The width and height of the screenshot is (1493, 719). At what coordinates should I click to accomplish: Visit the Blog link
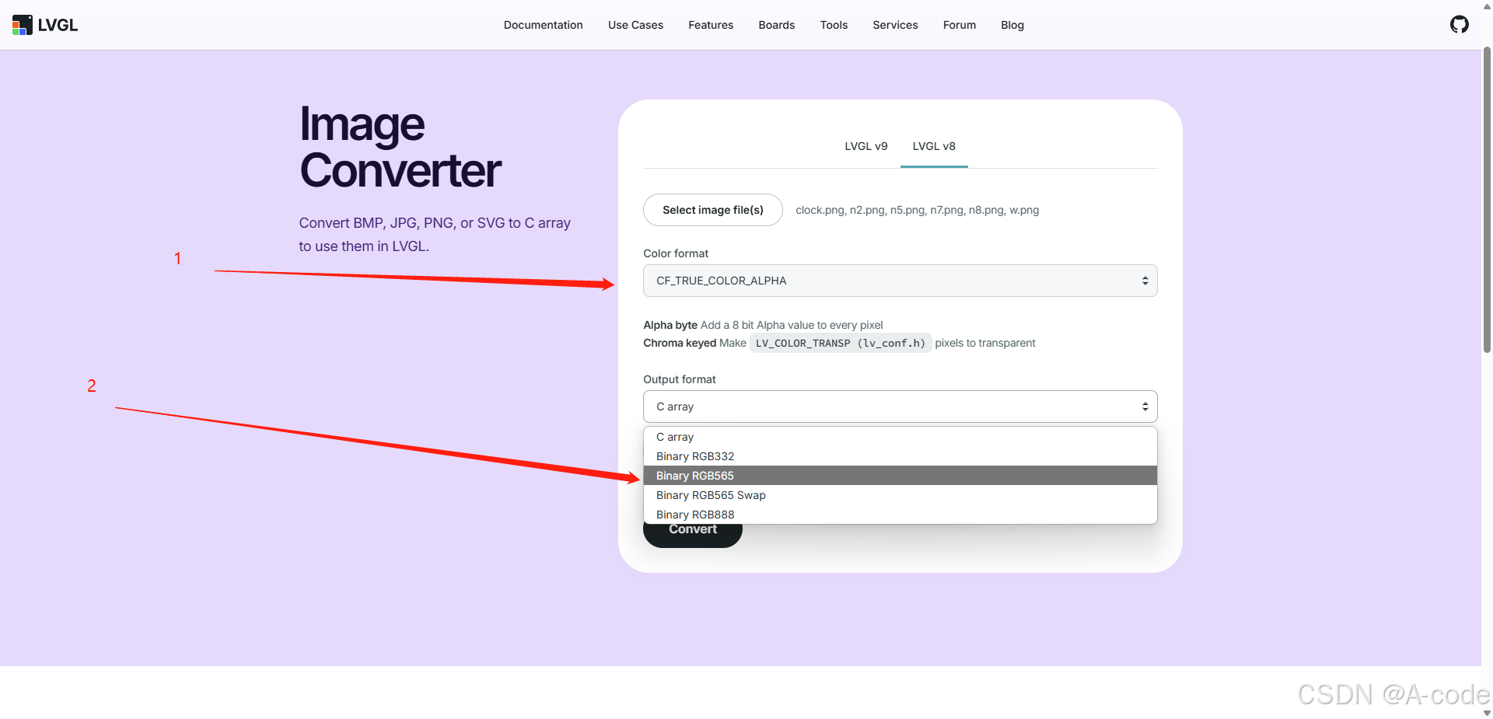[x=1012, y=25]
